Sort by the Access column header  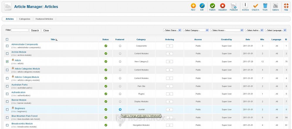(198, 39)
